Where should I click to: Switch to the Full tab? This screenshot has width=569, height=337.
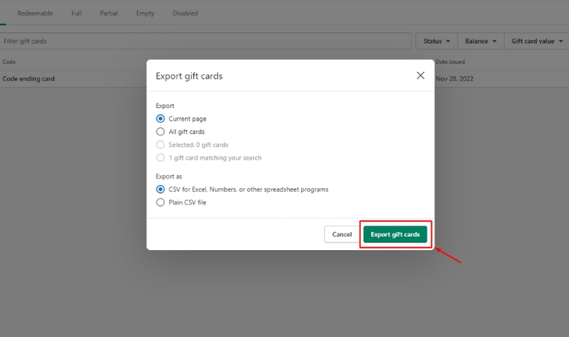tap(76, 13)
